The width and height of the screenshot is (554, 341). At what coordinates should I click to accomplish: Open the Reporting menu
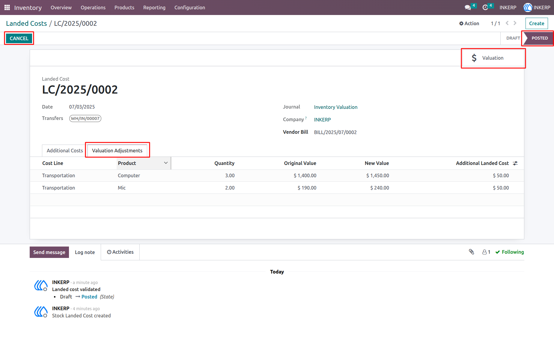click(x=154, y=7)
